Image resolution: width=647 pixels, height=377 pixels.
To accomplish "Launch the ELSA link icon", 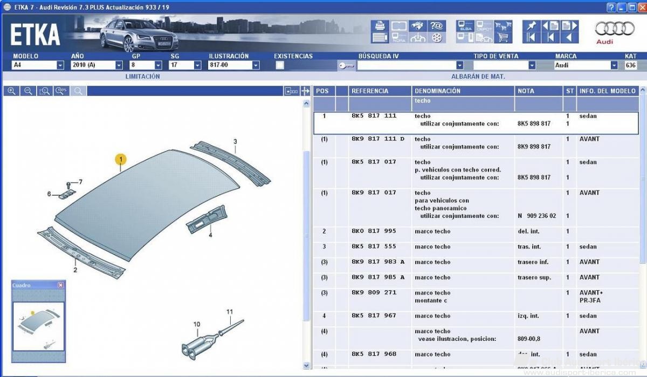I will [465, 26].
